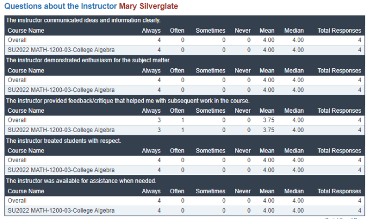Click the instructor name Mary Silverglate

click(x=148, y=6)
